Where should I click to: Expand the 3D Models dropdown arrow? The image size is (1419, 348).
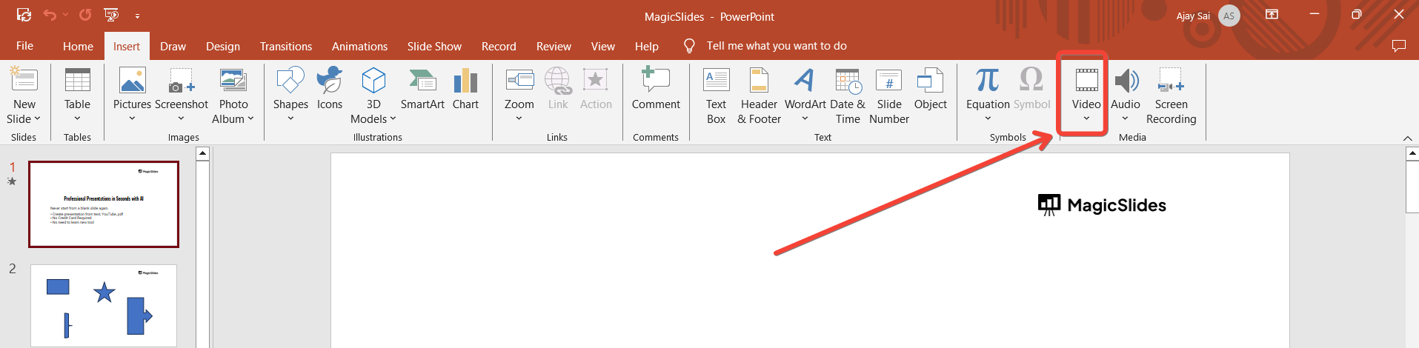click(393, 118)
